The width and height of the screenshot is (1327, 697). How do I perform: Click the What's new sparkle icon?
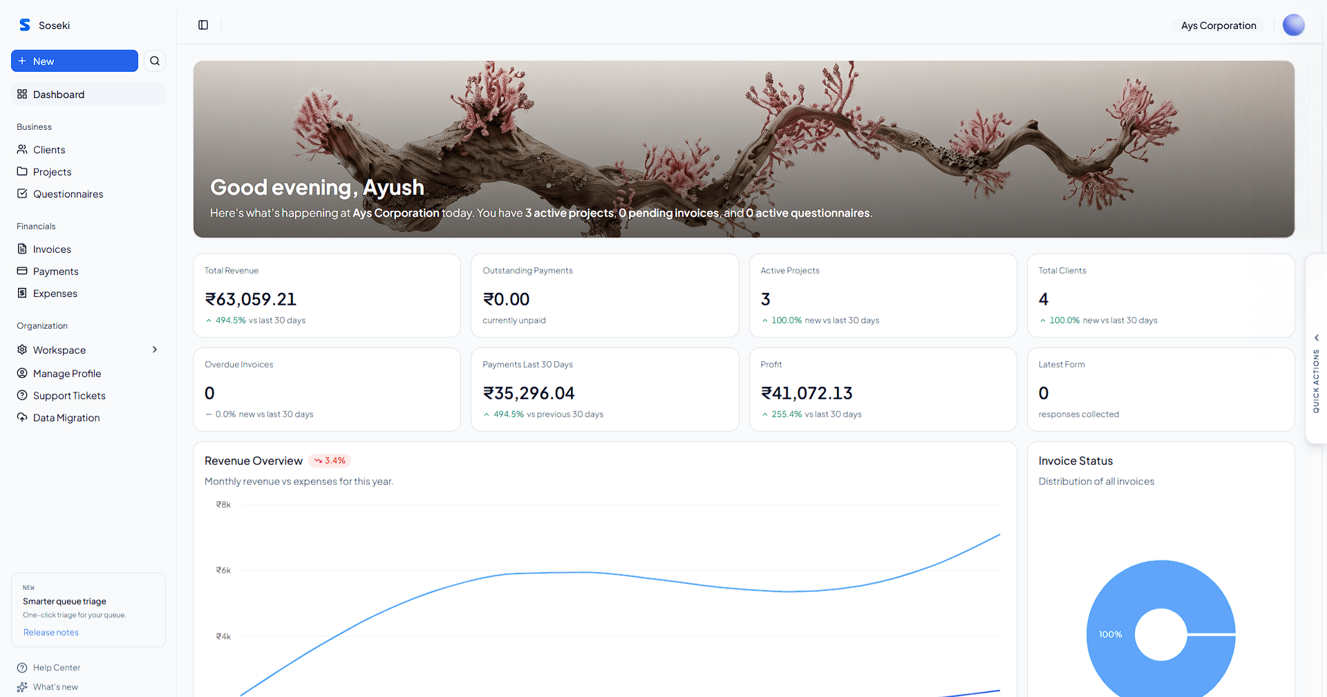tap(22, 687)
